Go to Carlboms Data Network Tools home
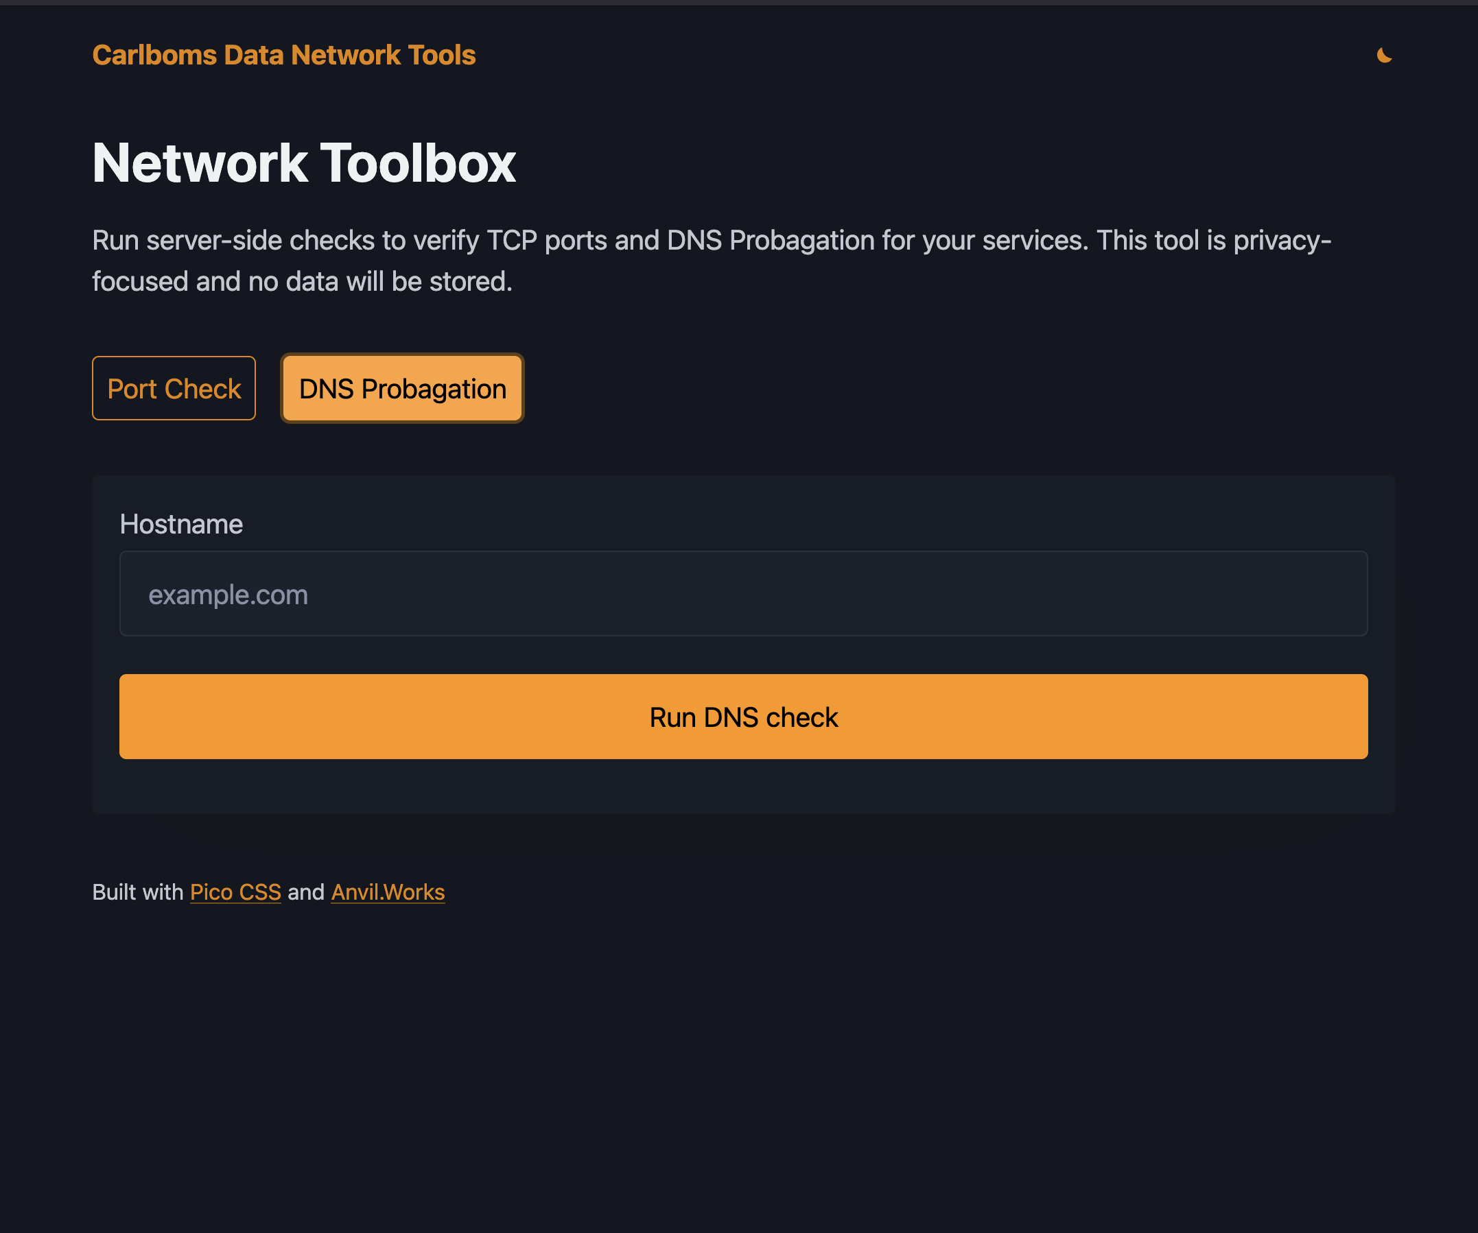The width and height of the screenshot is (1478, 1233). pyautogui.click(x=283, y=55)
